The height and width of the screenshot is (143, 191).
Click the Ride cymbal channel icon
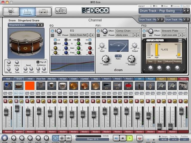(x=95, y=86)
